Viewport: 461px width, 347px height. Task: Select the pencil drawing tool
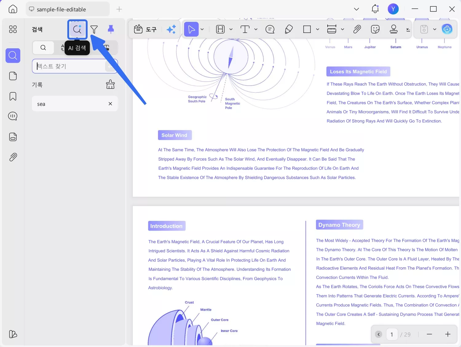coord(289,30)
